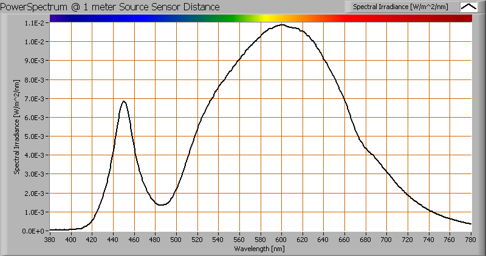Click the yellow region of spectrum color bar
The image size is (486, 256).
[x=267, y=19]
